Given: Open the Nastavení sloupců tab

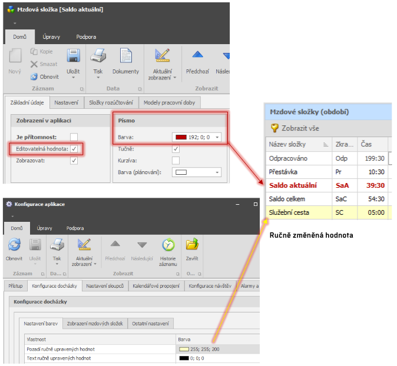Looking at the screenshot, I should pos(105,286).
